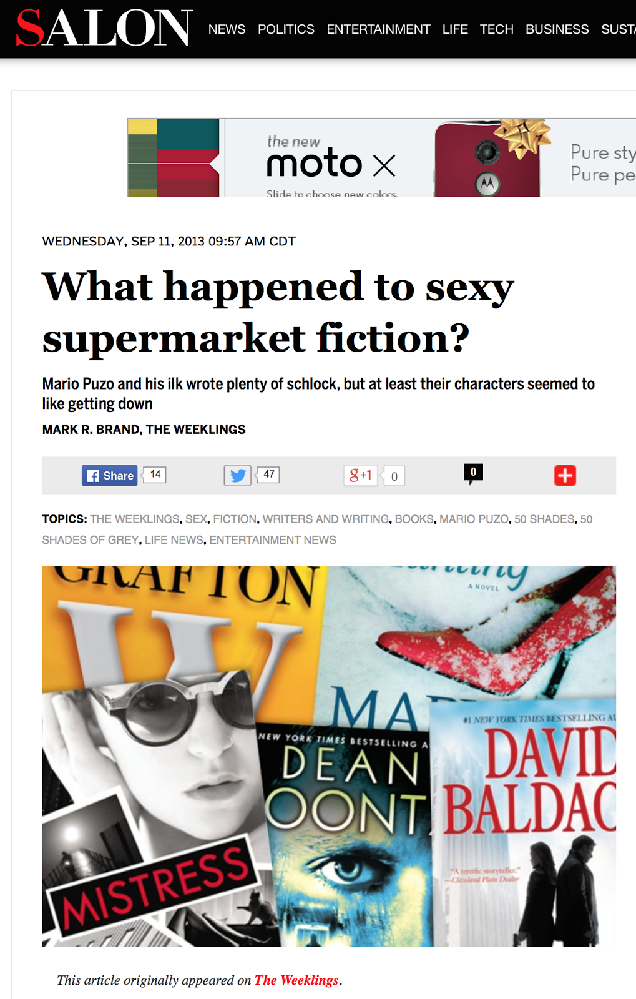
Task: Open the ENTERTAINMENT section
Action: pos(378,29)
